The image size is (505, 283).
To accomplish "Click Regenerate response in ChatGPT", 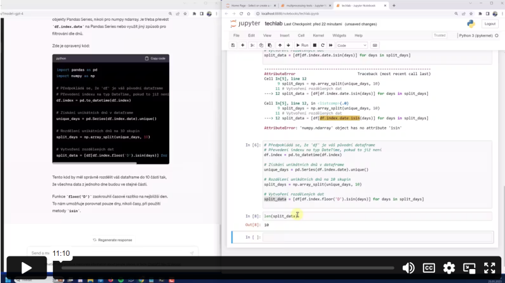I will [113, 240].
